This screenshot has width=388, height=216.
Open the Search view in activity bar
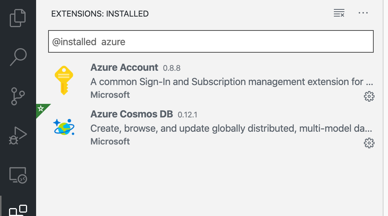pyautogui.click(x=18, y=57)
